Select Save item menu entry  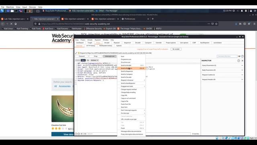tap(132, 107)
